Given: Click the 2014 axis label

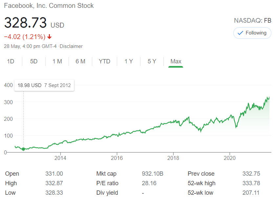Looking at the screenshot, I should coord(60,158).
